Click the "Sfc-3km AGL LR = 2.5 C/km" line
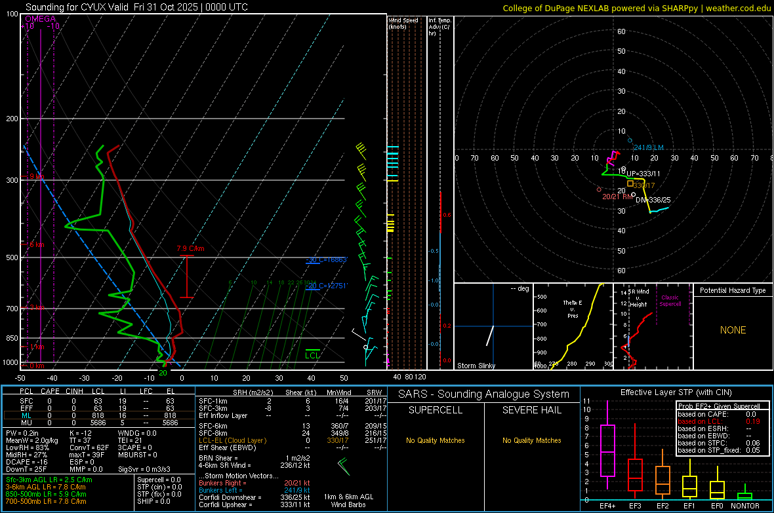The height and width of the screenshot is (513, 774). (x=49, y=480)
